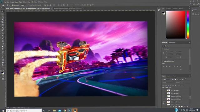Open Chrome from the taskbar
Viewport: 200px width, 112px height.
[x=65, y=111]
